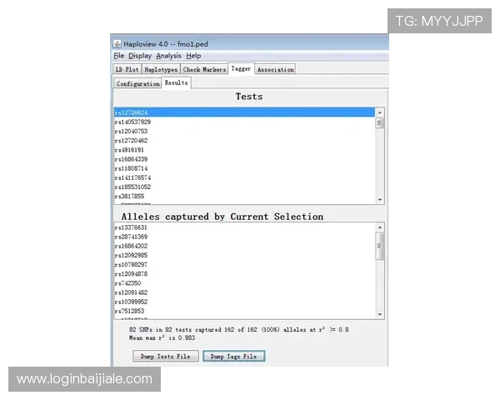The image size is (500, 400).
Task: Select allele rs13376631 in captured list
Action: coord(132,227)
